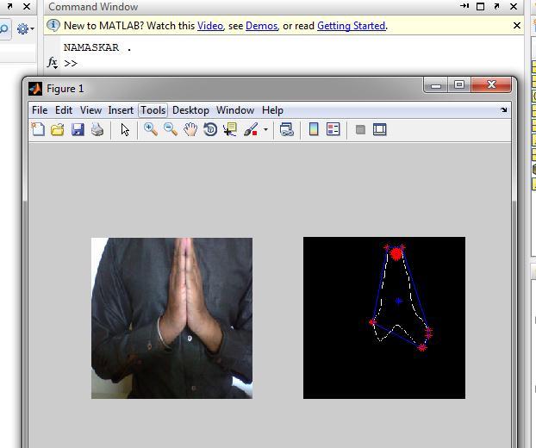Activate the Zoom In tool

click(151, 130)
